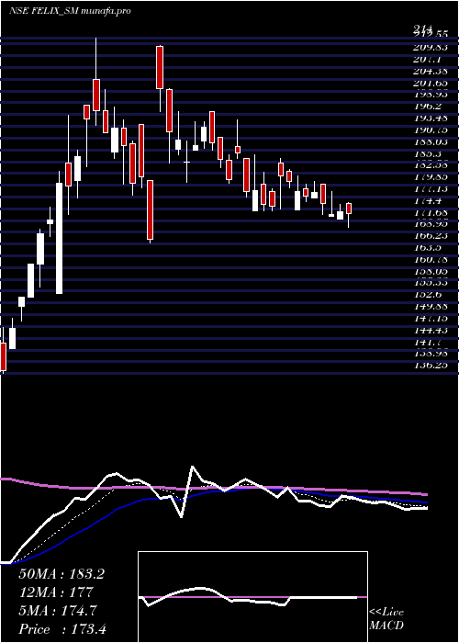Click the <<Live MACD label
The height and width of the screenshot is (643, 459).
tap(386, 619)
